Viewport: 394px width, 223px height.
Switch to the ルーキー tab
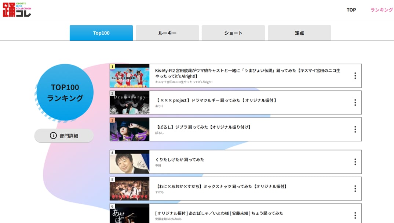(167, 33)
